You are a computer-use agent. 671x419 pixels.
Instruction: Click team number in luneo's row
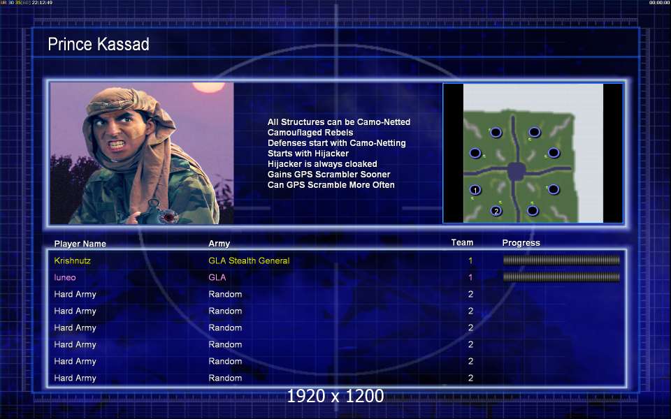(470, 277)
